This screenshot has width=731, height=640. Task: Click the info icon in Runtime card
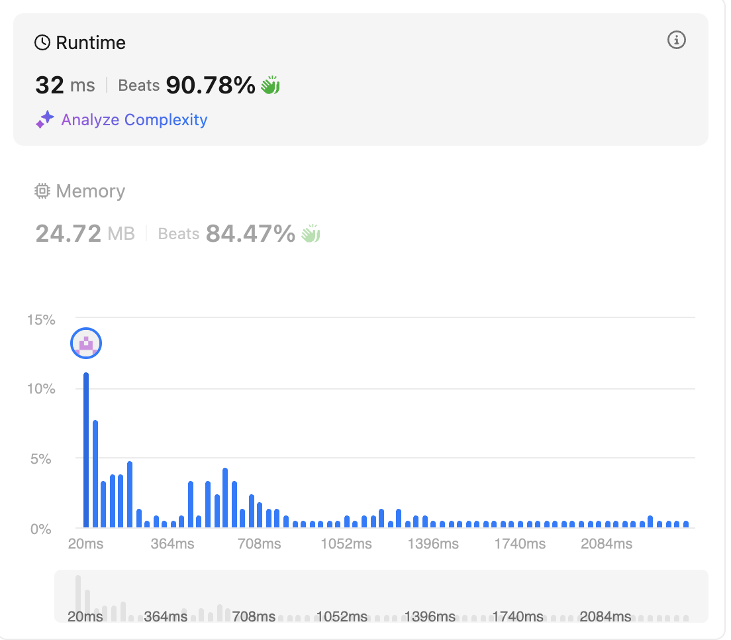676,40
